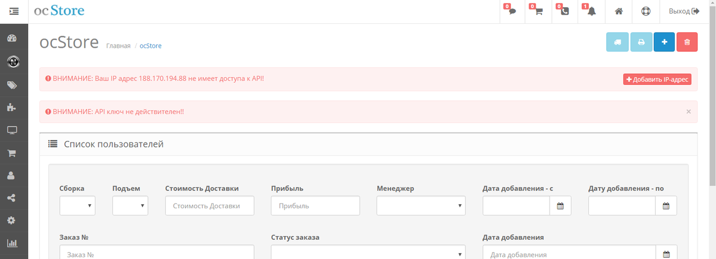
Task: Open Marketing via sidebar share icon
Action: [11, 199]
